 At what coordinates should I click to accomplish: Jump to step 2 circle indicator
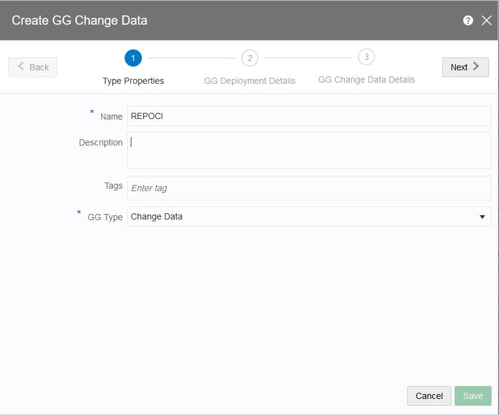(250, 59)
